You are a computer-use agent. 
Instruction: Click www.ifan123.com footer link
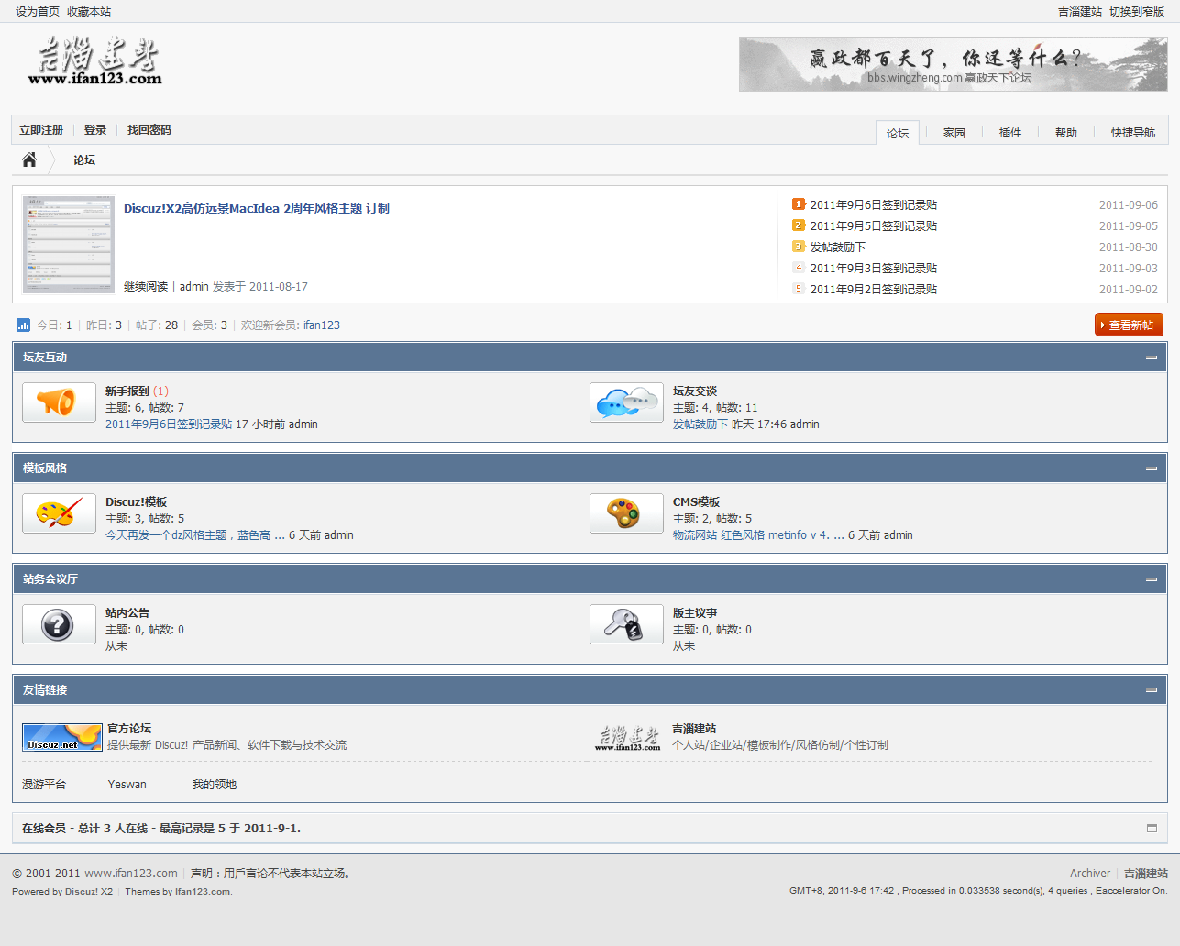(131, 873)
